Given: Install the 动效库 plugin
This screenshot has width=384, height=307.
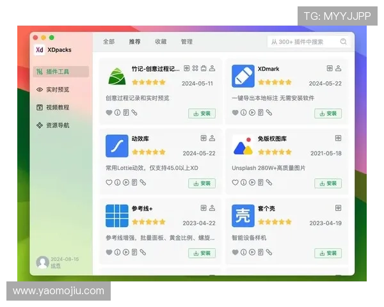Looking at the screenshot, I should (202, 184).
